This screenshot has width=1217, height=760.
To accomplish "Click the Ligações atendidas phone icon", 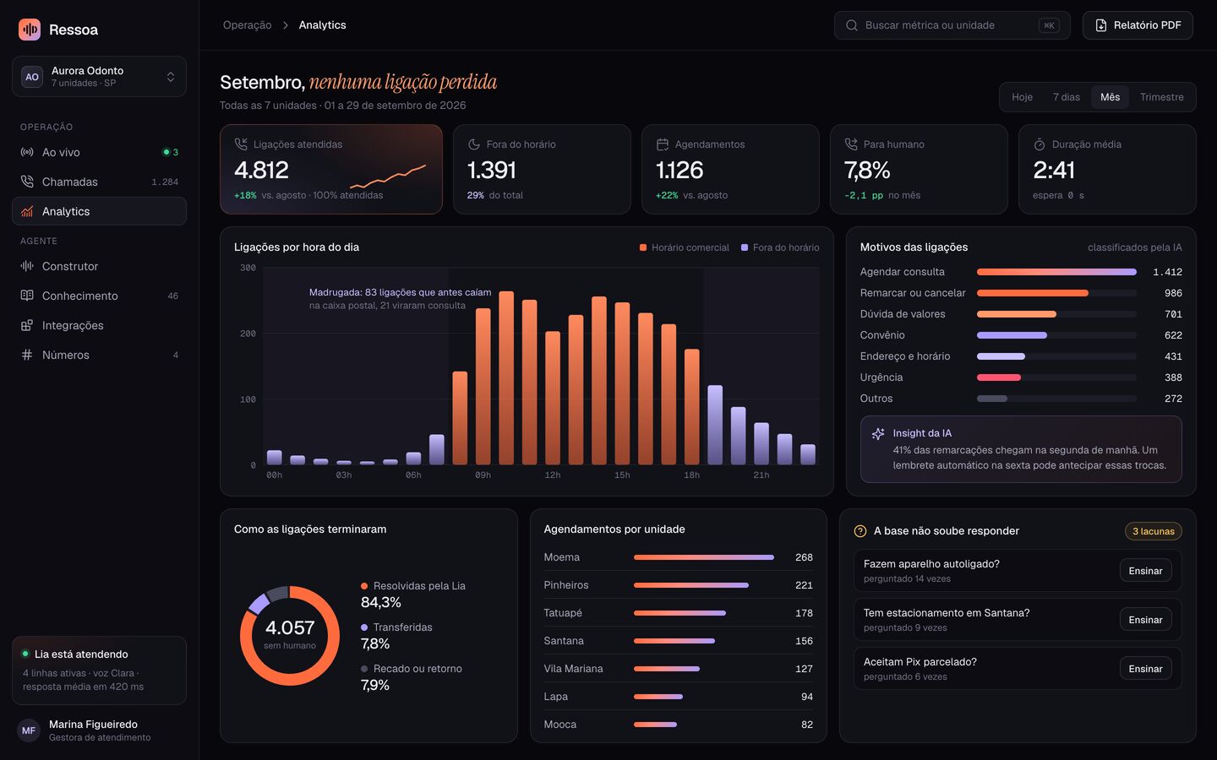I will pos(241,144).
